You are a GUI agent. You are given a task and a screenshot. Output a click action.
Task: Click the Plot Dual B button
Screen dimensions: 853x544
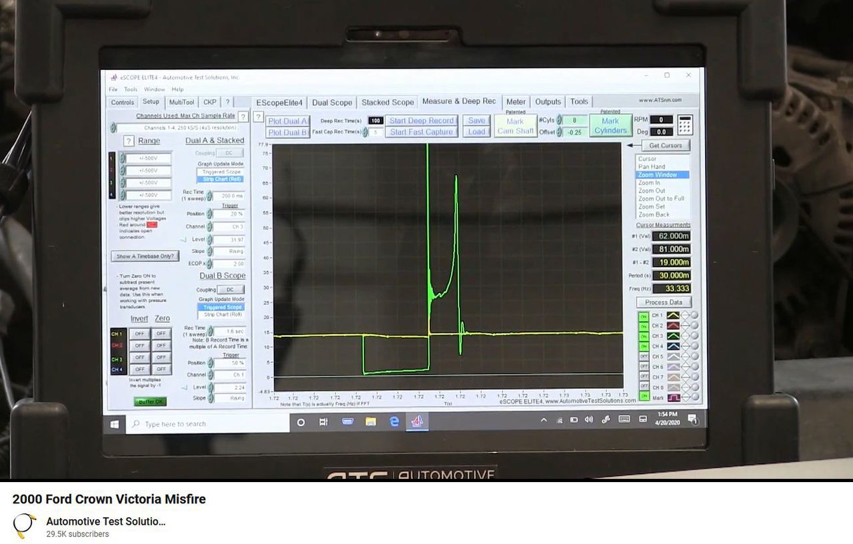287,132
